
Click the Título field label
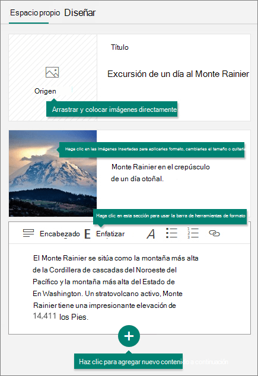coord(119,47)
